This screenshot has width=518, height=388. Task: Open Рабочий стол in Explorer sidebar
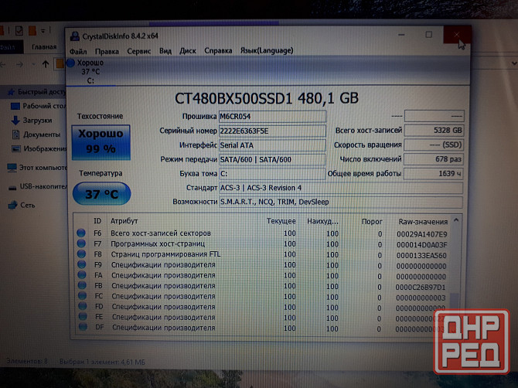coord(38,106)
